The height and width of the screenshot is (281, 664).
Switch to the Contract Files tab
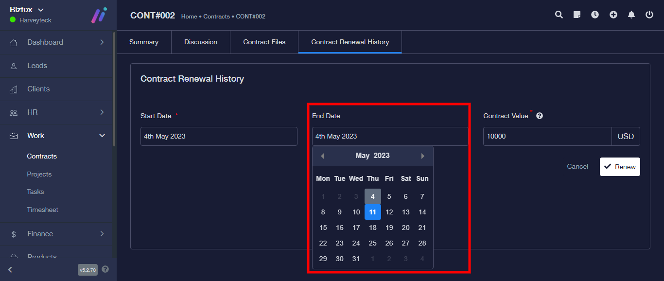click(264, 42)
